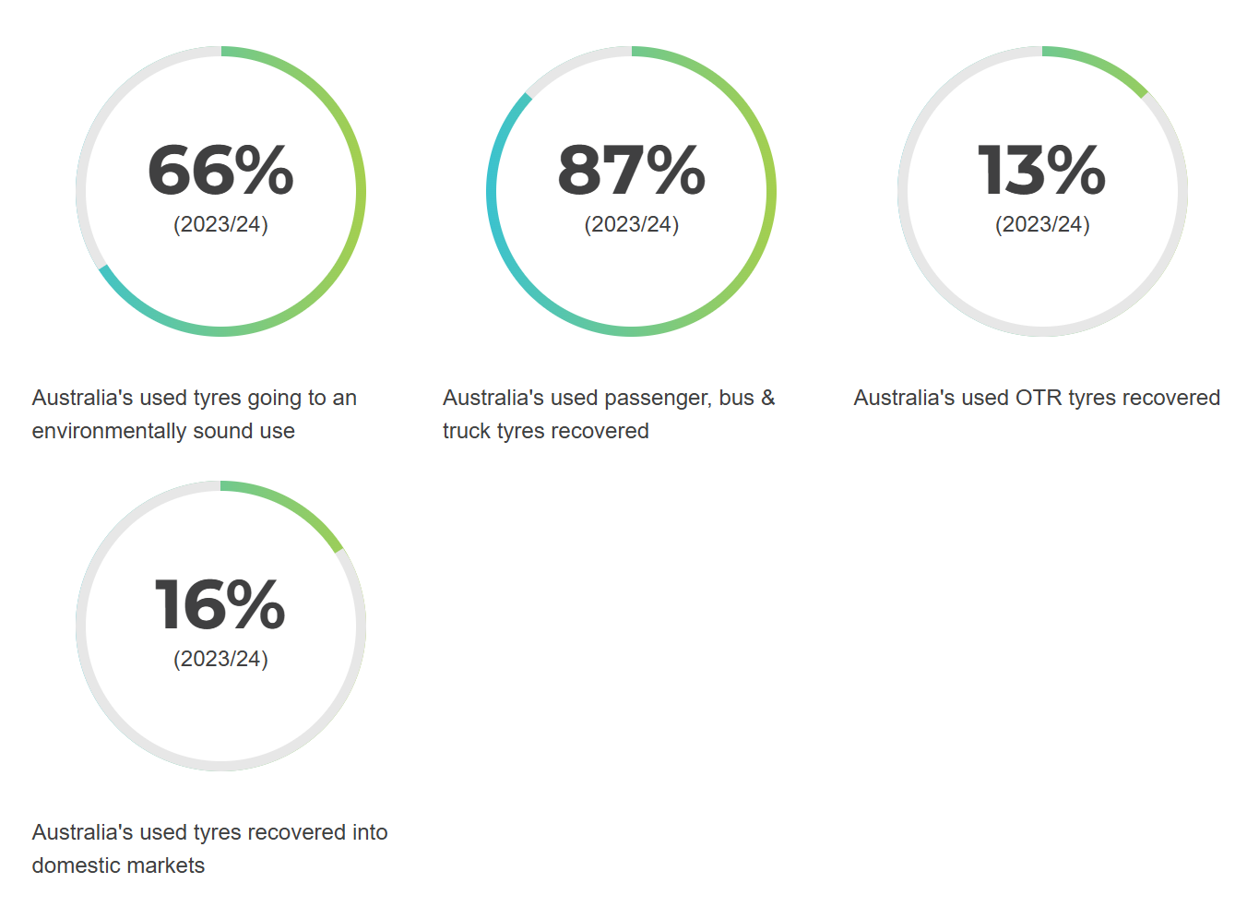1259x907 pixels.
Task: Select the colored arc of the 66% ring
Action: pyautogui.click(x=361, y=192)
